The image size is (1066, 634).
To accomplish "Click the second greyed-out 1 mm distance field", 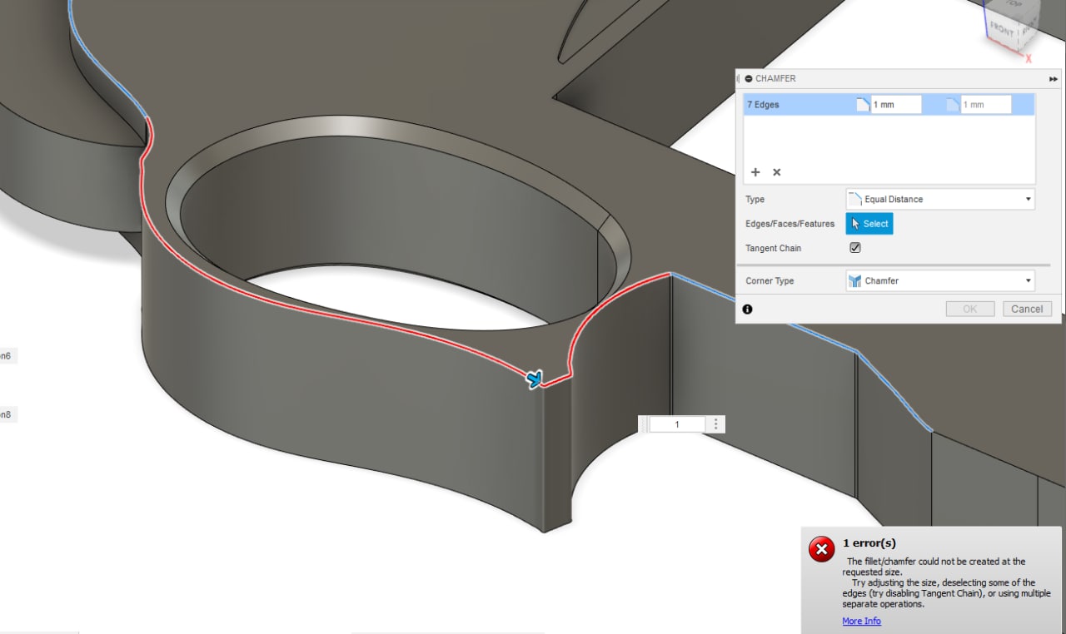I will 986,105.
